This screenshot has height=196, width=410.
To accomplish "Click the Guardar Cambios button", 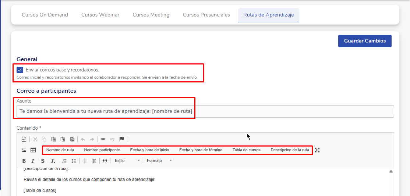I will [365, 41].
